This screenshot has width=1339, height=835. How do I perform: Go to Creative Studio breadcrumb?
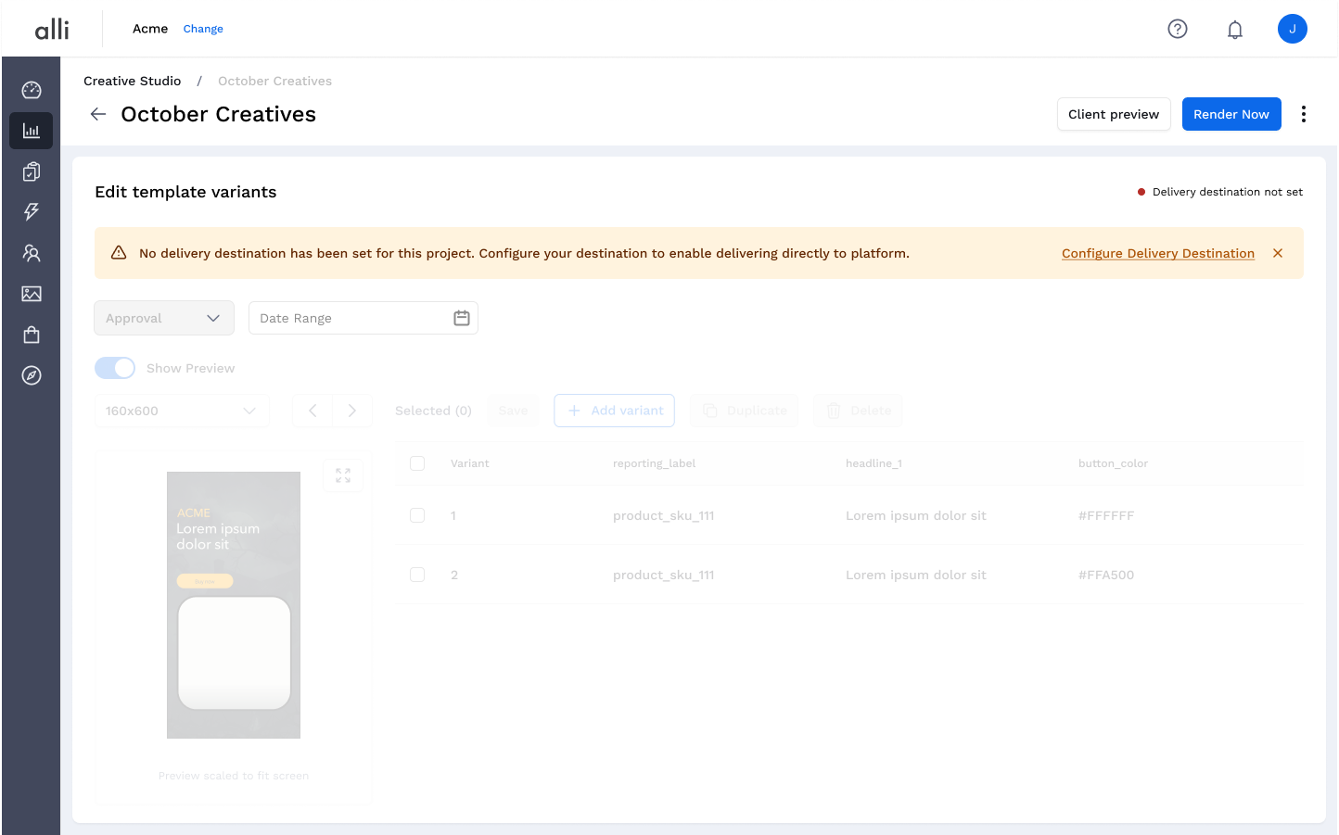coord(133,81)
